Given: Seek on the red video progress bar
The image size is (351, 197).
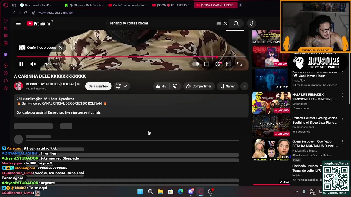Looking at the screenshot, I should (131, 57).
